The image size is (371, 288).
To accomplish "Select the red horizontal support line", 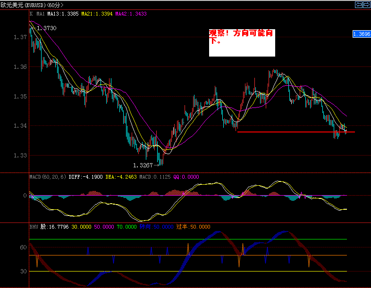I will [x=296, y=132].
